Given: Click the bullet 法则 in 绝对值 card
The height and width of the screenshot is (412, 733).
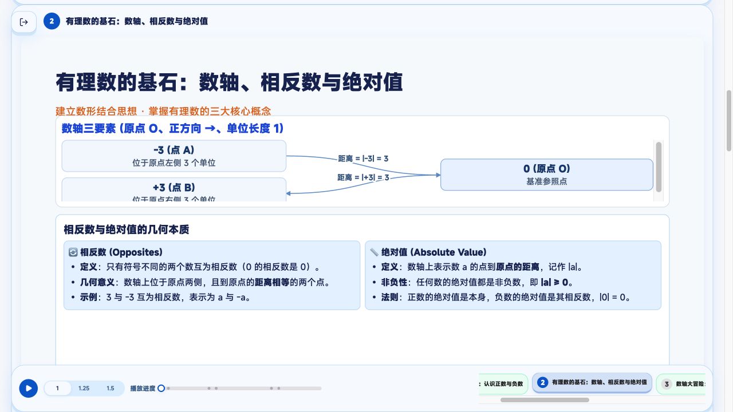Looking at the screenshot, I should pos(506,298).
